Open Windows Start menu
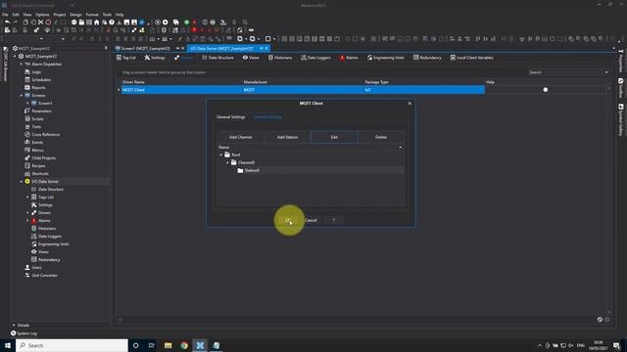 point(8,345)
